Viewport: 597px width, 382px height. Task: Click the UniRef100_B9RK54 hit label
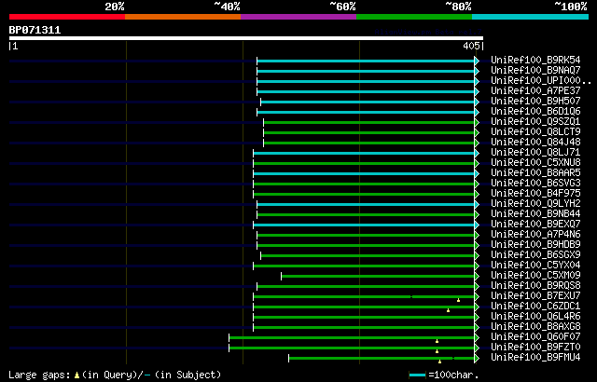coord(535,60)
